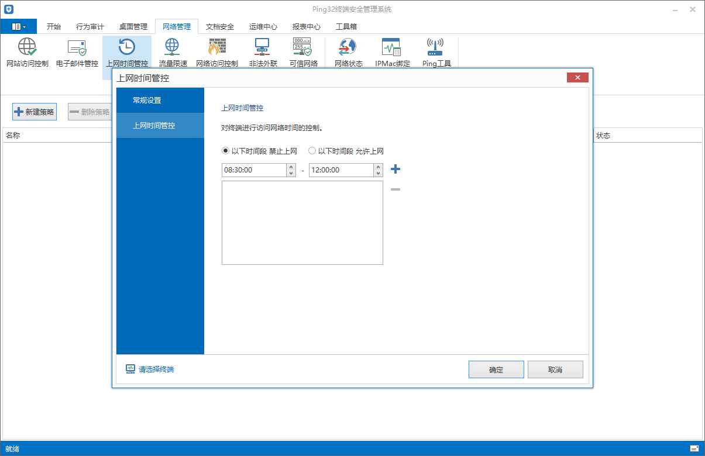705x456 pixels.
Task: Open 可信网络 ribbon tool
Action: [303, 53]
